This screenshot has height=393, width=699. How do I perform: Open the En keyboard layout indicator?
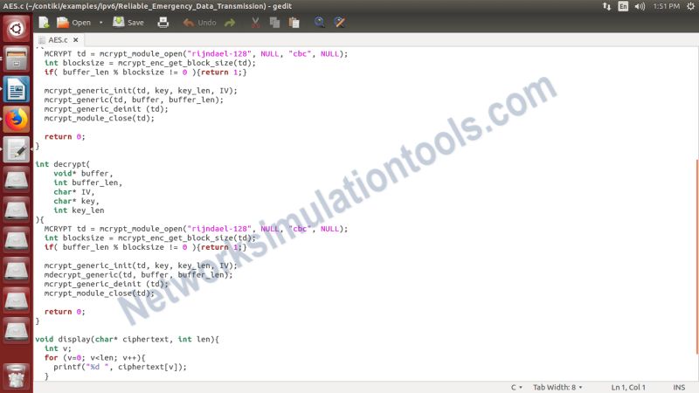click(623, 6)
